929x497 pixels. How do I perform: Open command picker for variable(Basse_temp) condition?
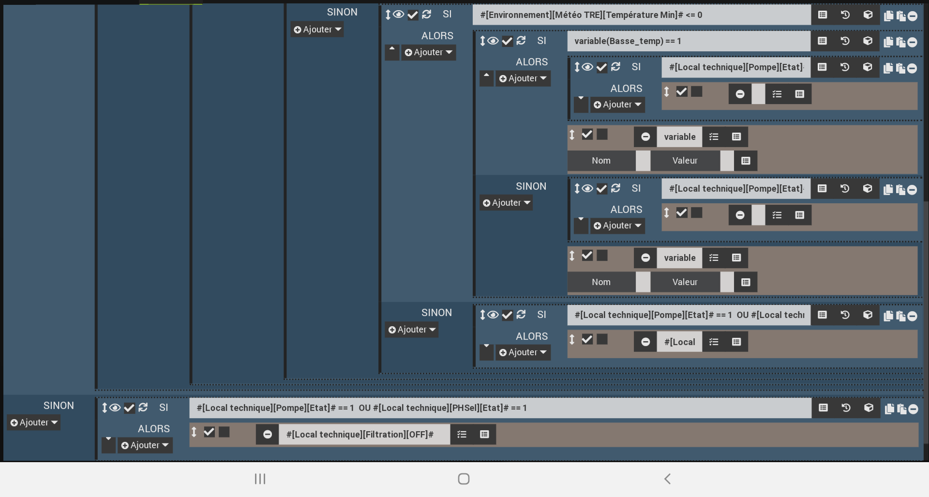(822, 41)
